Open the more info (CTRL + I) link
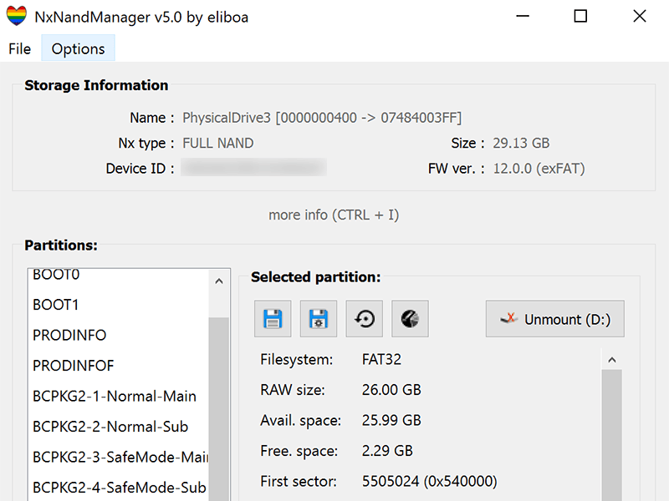 334,215
